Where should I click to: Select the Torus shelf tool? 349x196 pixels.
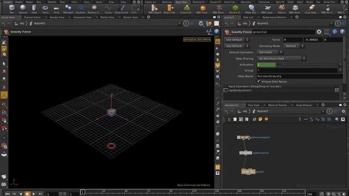point(45,9)
